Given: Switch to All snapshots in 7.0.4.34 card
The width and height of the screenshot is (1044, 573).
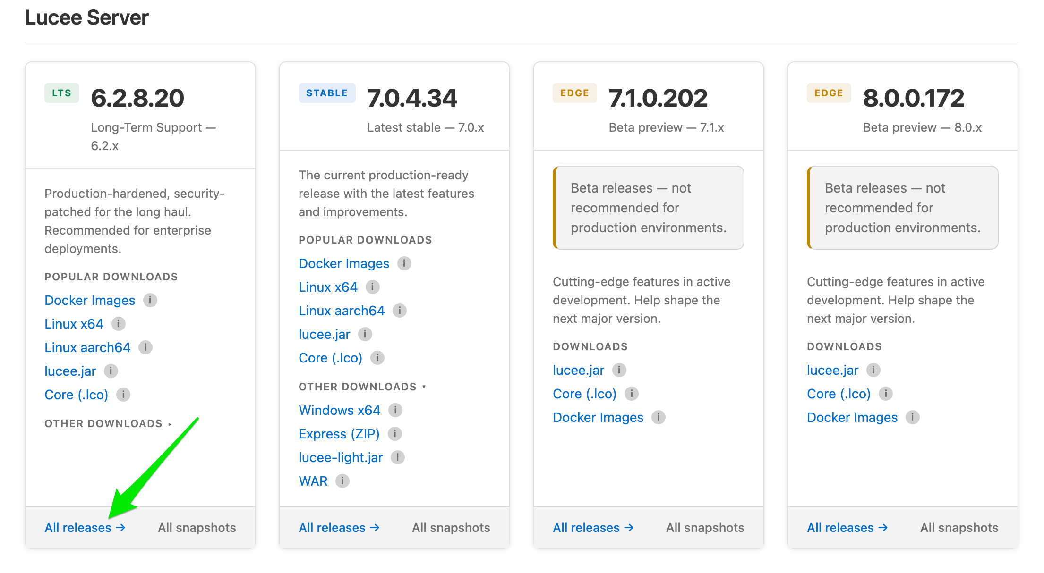Looking at the screenshot, I should coord(451,528).
